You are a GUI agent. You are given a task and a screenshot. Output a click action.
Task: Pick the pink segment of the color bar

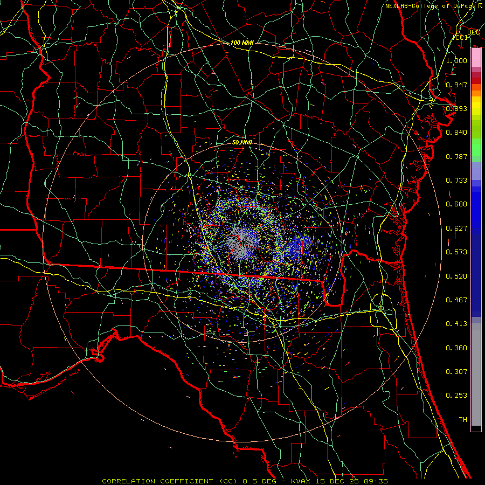point(476,57)
